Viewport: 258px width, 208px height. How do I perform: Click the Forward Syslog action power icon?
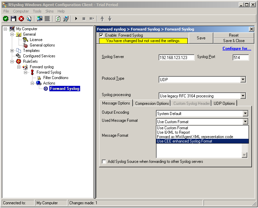(x=46, y=89)
